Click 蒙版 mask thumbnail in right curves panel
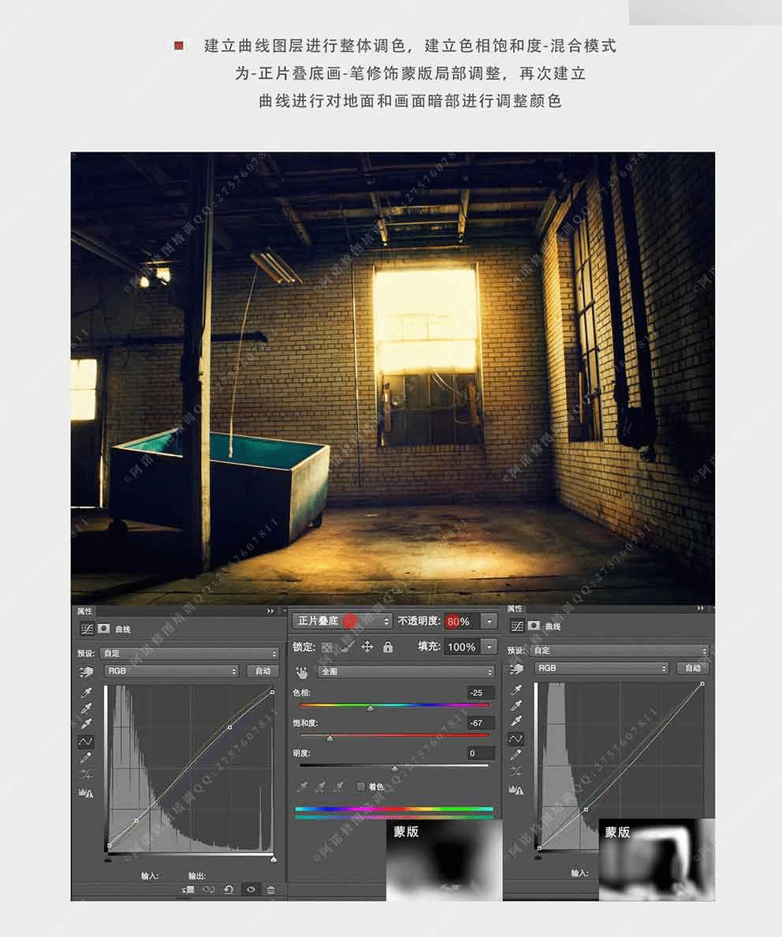The height and width of the screenshot is (937, 782). coord(657,860)
